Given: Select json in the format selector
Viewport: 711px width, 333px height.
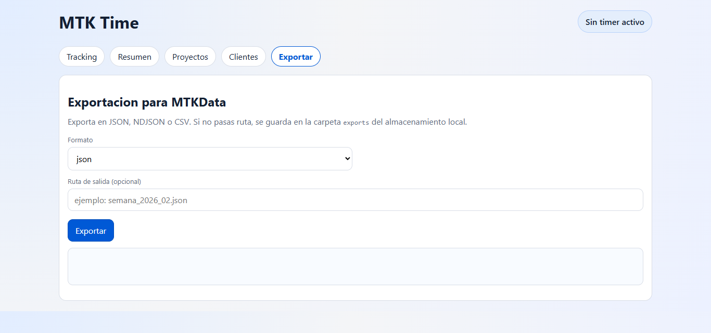Looking at the screenshot, I should (x=210, y=158).
